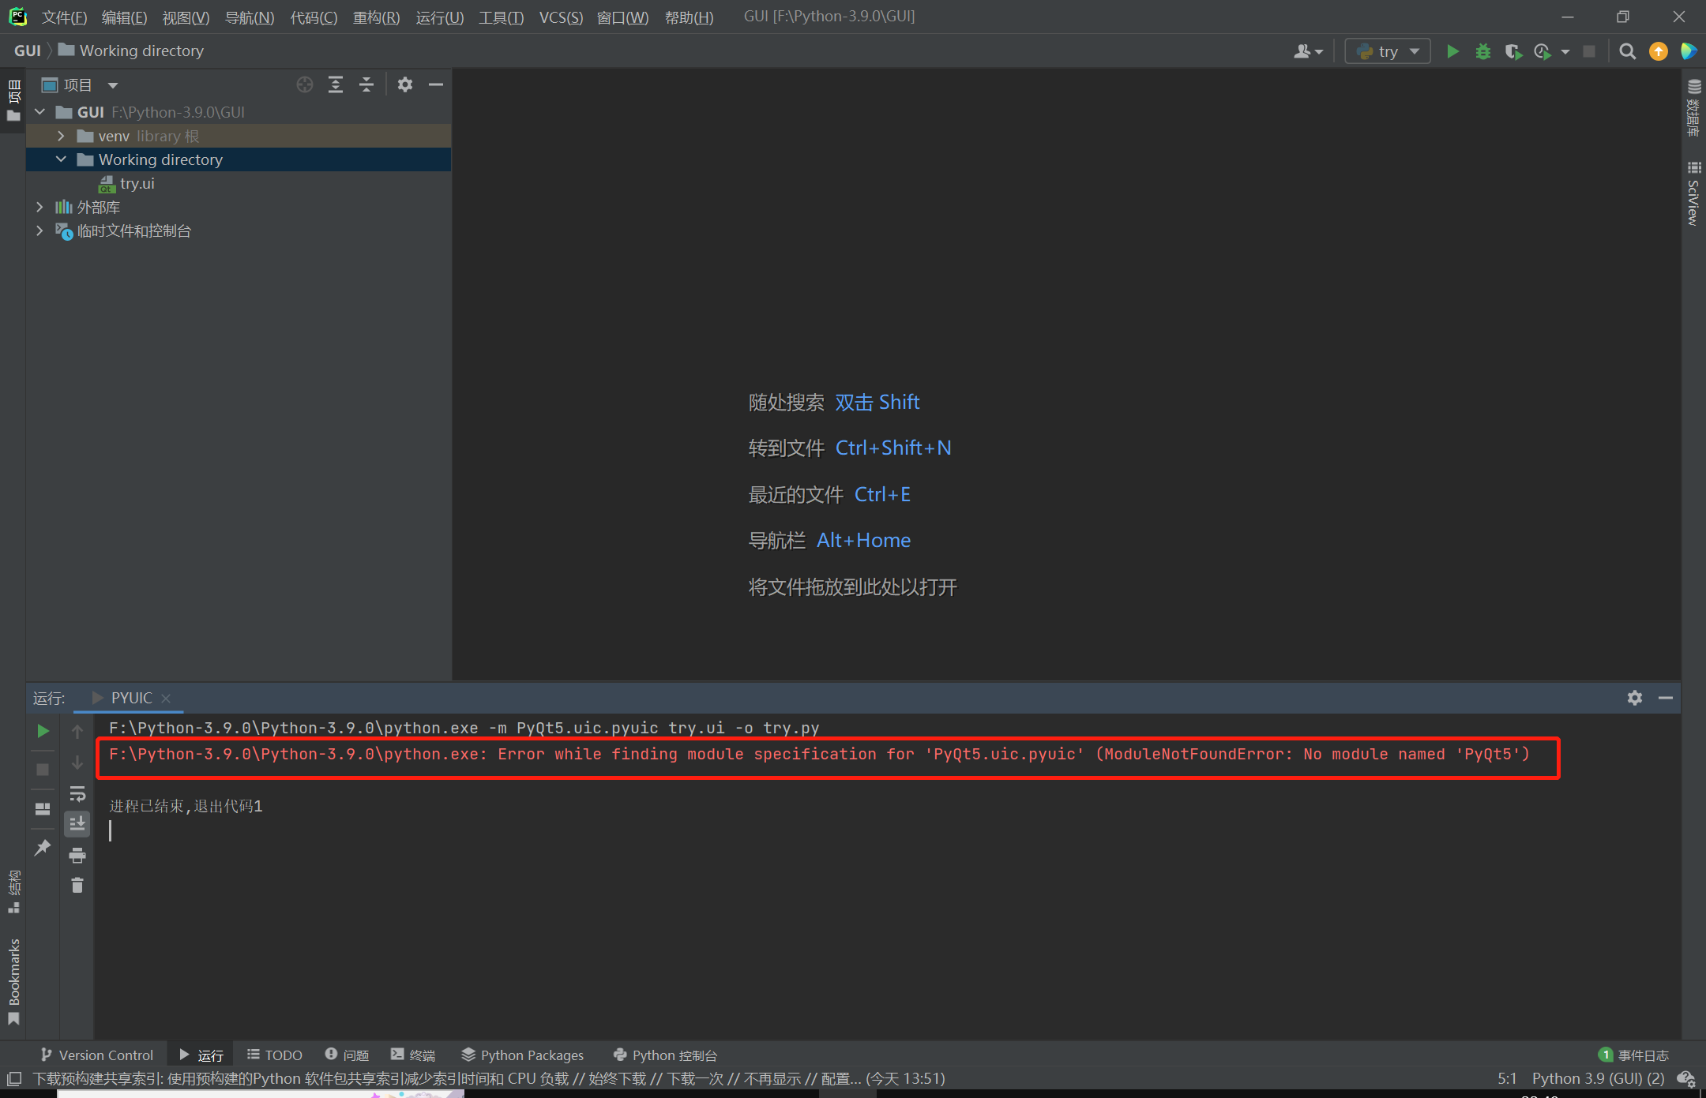Click restore layout icon in run panel

pos(43,809)
